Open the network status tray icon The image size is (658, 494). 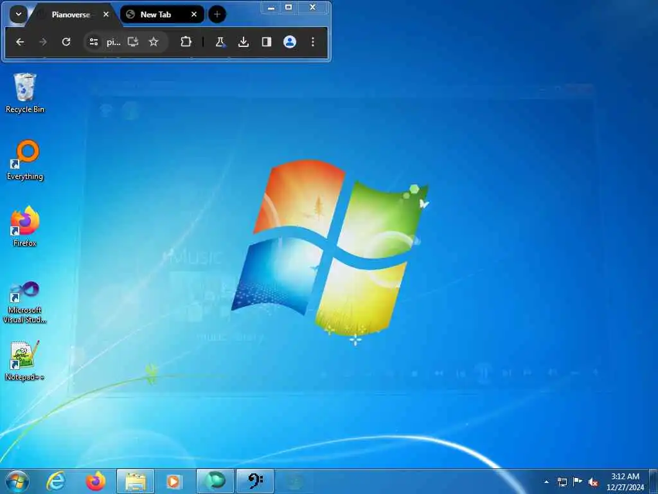coord(562,482)
